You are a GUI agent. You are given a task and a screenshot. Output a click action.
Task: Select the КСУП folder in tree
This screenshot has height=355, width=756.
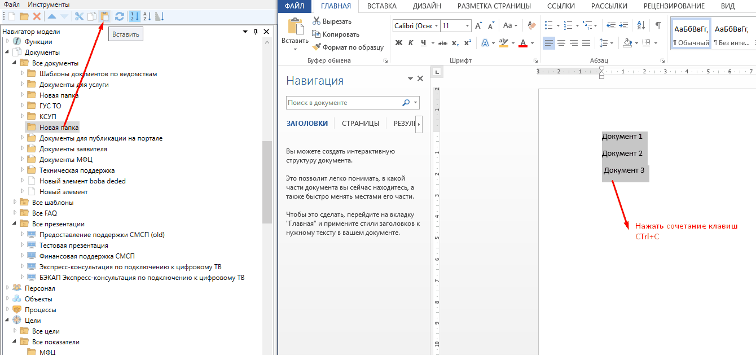click(47, 116)
